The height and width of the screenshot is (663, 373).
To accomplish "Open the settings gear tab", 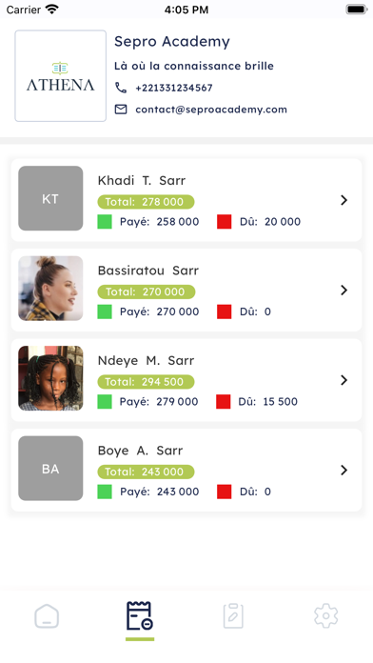I will 326,616.
